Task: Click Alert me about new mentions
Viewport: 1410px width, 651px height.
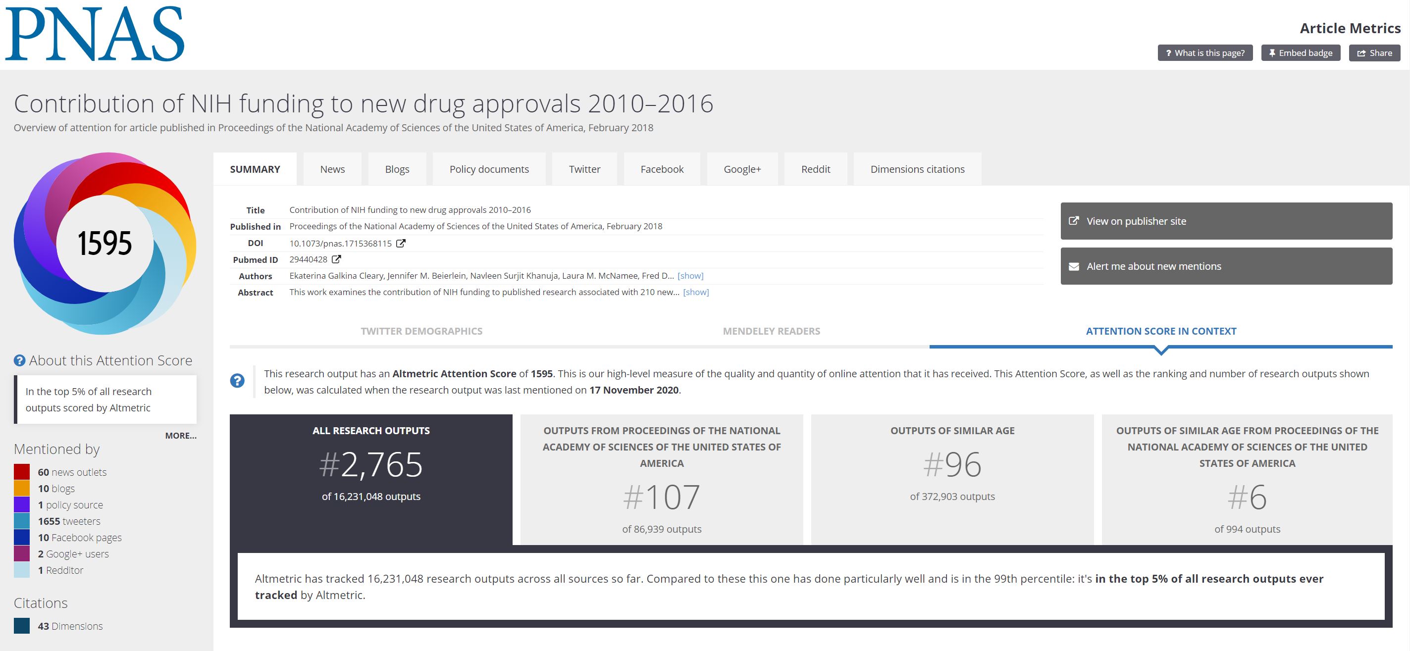Action: point(1226,266)
